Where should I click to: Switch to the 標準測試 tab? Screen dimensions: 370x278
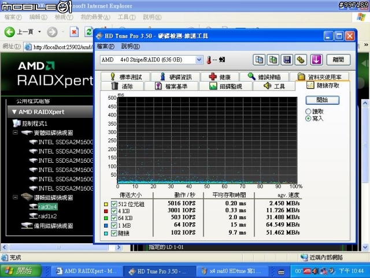[x=125, y=77]
